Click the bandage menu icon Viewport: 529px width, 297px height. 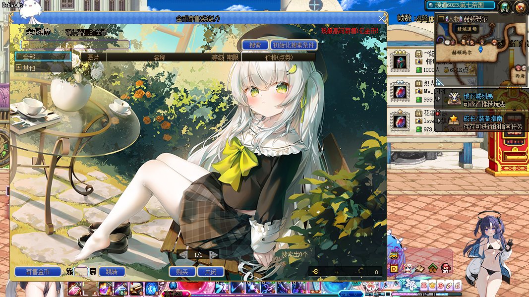coord(449,285)
